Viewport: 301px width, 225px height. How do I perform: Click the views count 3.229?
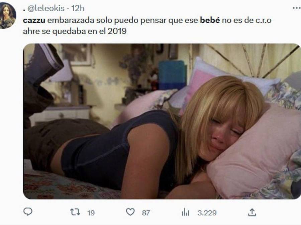pos(207,213)
